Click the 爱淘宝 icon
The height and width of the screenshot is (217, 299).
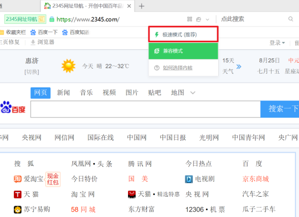pyautogui.click(x=17, y=179)
